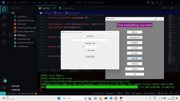Viewport: 180px width, 101px height.
Task: Show hidden system tray icons chevron
Action: pos(147,98)
